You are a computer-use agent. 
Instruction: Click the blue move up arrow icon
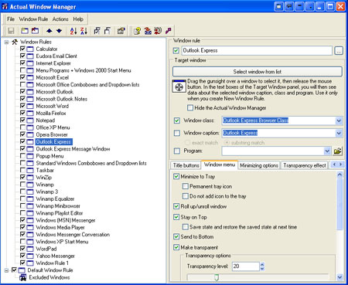click(49, 31)
